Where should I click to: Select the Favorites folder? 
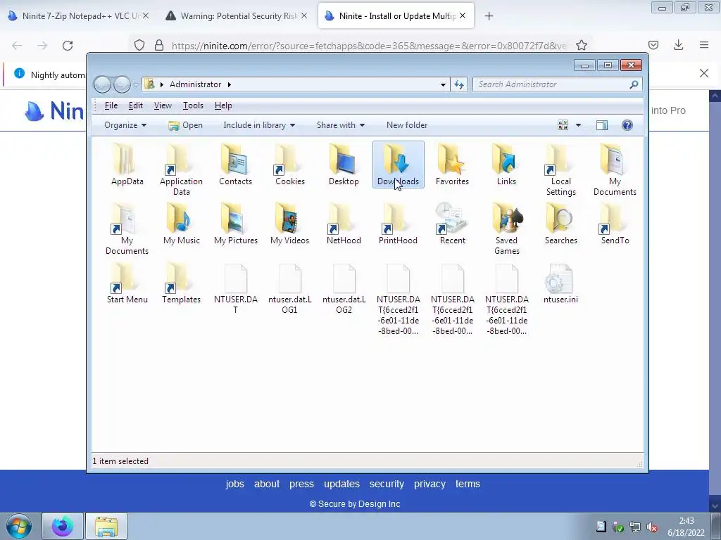pyautogui.click(x=452, y=165)
